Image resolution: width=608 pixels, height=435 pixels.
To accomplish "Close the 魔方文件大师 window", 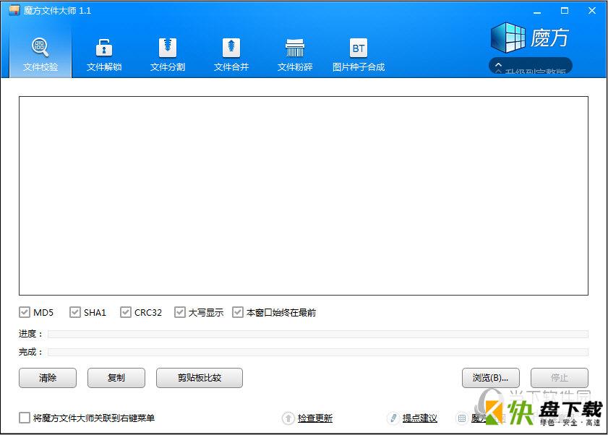I will [591, 11].
